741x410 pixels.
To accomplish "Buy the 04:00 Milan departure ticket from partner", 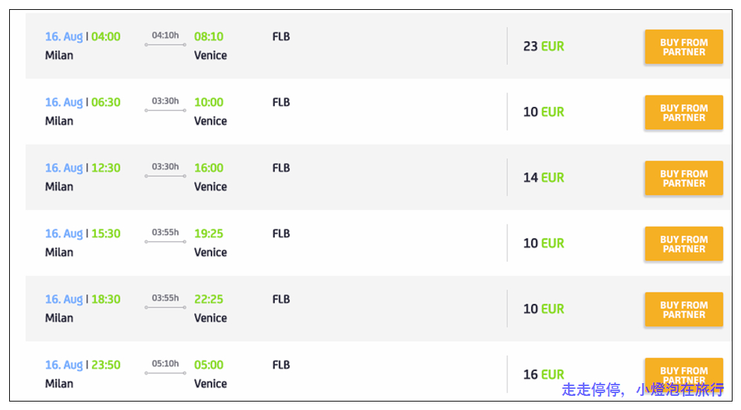I will coord(684,47).
